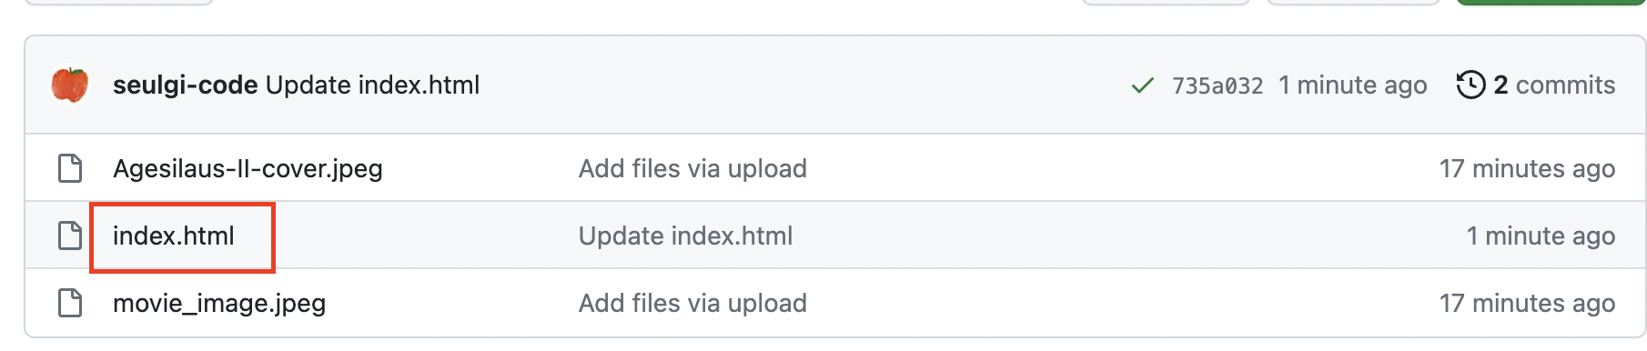Open commit hash 735a032
This screenshot has width=1647, height=351.
(x=1218, y=85)
